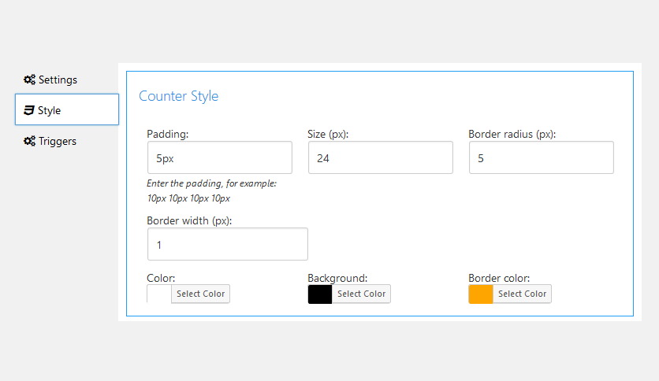Click into the Border width field
Image resolution: width=659 pixels, height=381 pixels.
click(227, 244)
